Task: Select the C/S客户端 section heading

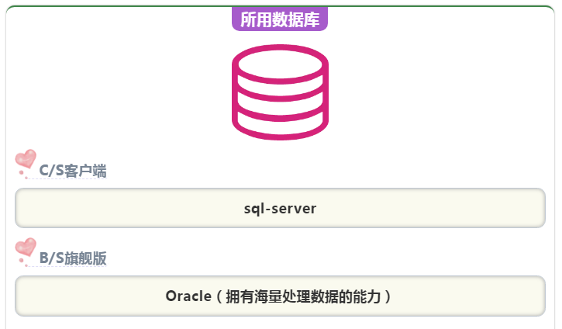Action: point(73,171)
